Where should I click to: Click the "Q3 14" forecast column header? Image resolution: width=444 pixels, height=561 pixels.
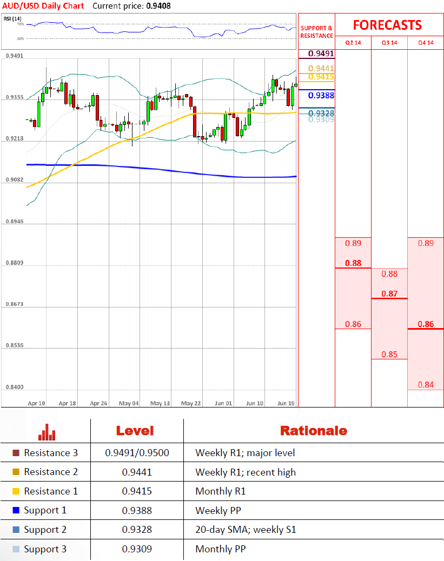389,43
